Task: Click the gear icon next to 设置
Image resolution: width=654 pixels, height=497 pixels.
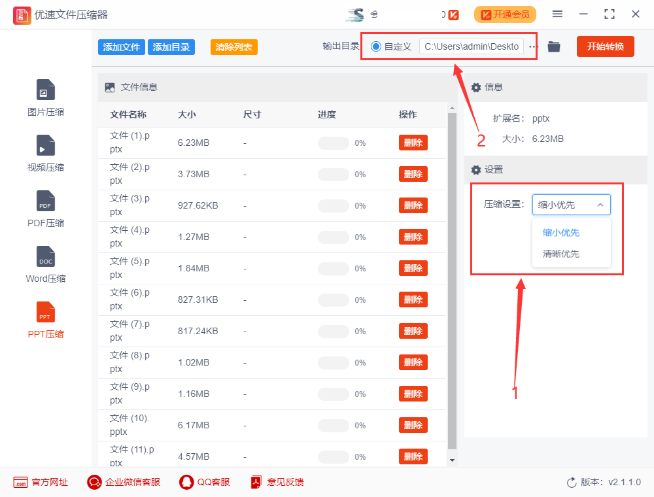Action: pyautogui.click(x=476, y=169)
